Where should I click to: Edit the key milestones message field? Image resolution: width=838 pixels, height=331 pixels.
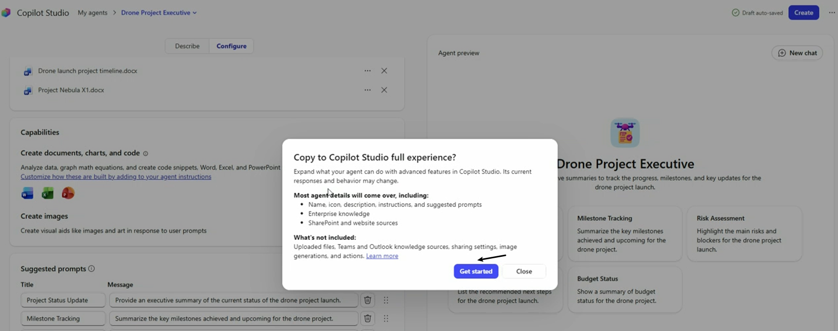[233, 318]
